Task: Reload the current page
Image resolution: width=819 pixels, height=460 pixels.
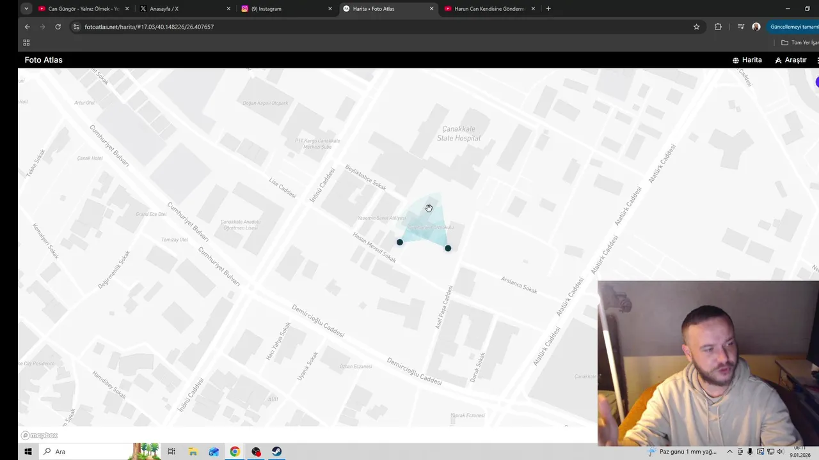Action: (58, 27)
